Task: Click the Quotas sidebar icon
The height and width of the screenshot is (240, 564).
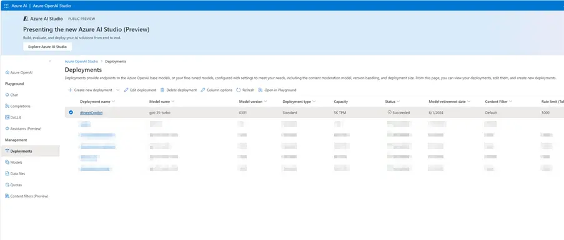Action: pyautogui.click(x=7, y=185)
